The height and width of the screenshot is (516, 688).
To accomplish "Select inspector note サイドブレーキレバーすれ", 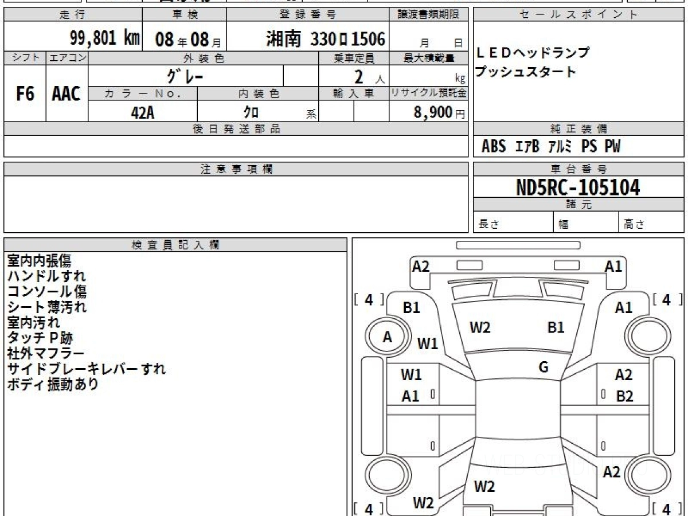I will tap(87, 369).
